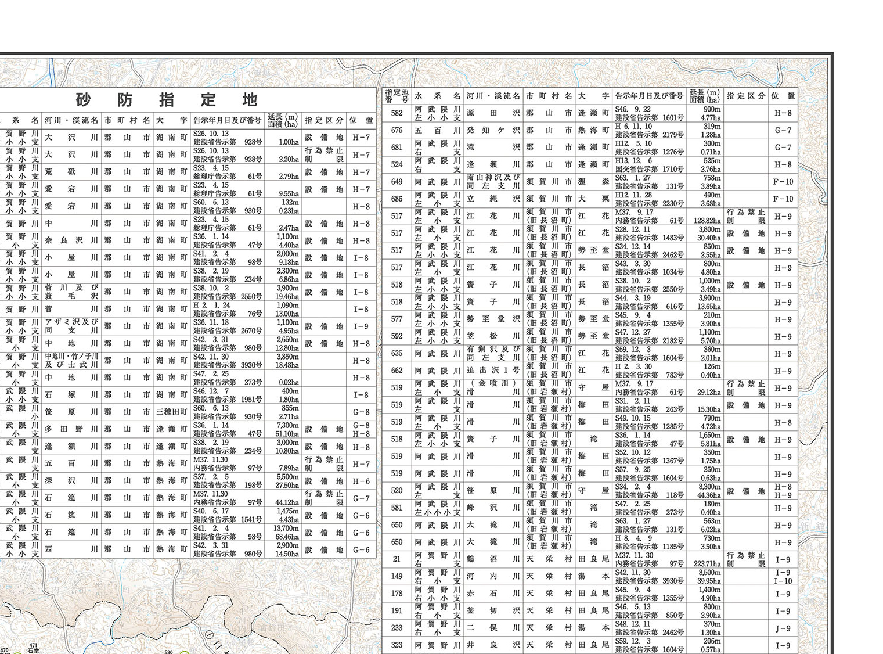Select designation number 149 cell
The width and height of the screenshot is (883, 654).
(397, 577)
